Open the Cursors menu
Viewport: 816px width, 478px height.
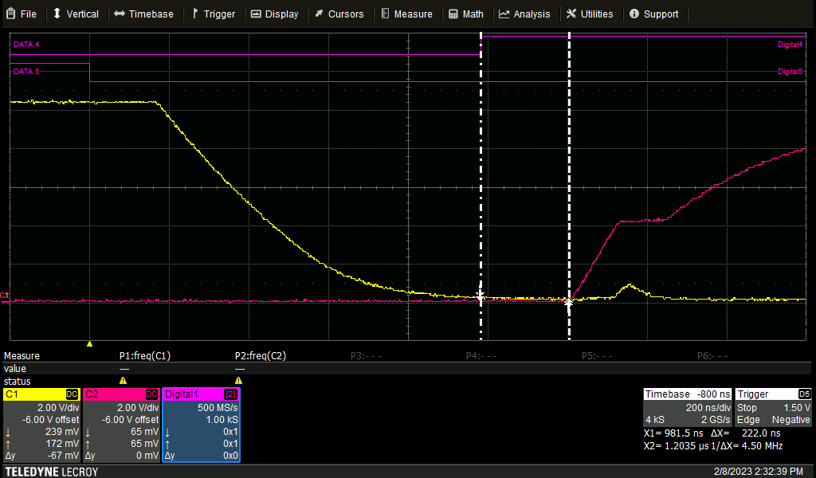(x=339, y=14)
